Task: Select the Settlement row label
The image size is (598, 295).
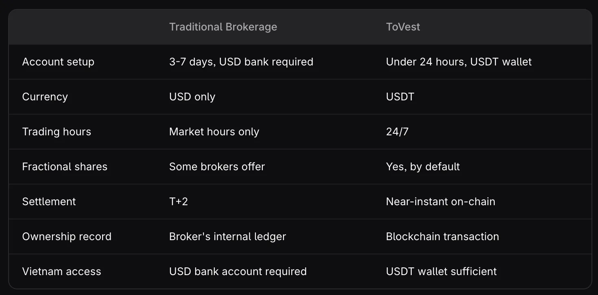Action: coord(49,202)
